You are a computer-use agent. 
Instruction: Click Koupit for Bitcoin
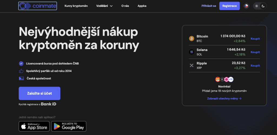coord(255,38)
